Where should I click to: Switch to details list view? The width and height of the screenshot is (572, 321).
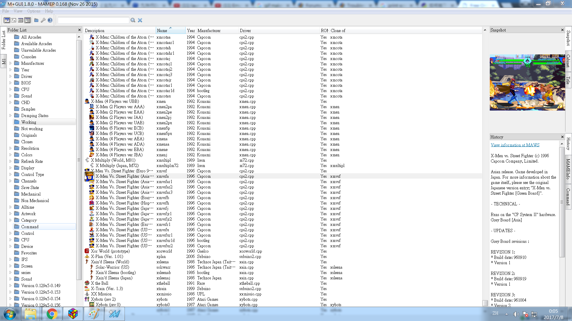tap(21, 20)
